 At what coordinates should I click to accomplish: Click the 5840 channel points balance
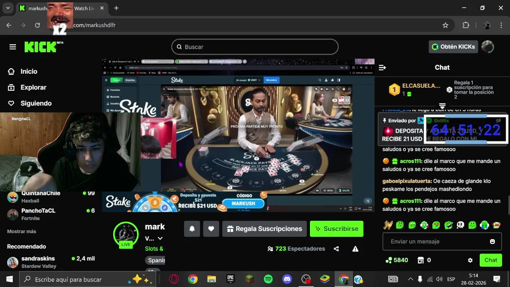(x=396, y=260)
